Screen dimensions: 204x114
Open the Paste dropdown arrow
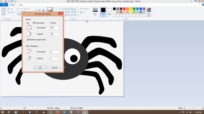pyautogui.click(x=4, y=16)
